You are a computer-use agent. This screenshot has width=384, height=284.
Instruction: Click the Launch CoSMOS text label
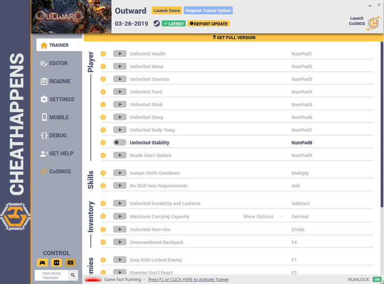pyautogui.click(x=357, y=21)
